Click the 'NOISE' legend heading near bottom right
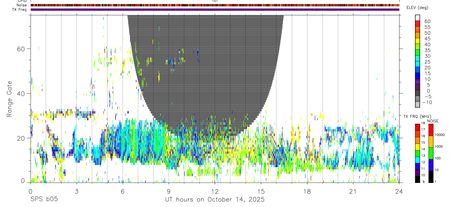Viewport: 449px width, 207px height. pos(433,121)
